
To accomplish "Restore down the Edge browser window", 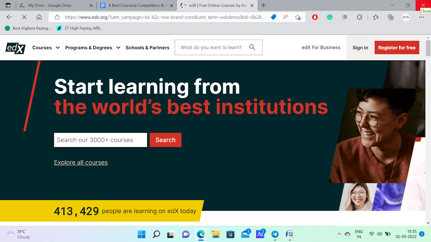I will [x=408, y=5].
